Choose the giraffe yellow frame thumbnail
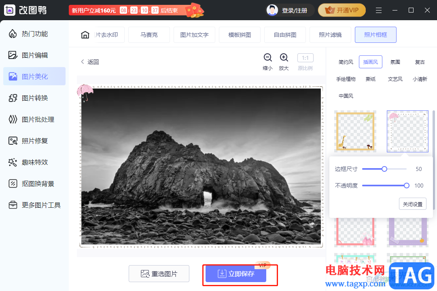The image size is (437, 291). (x=355, y=131)
